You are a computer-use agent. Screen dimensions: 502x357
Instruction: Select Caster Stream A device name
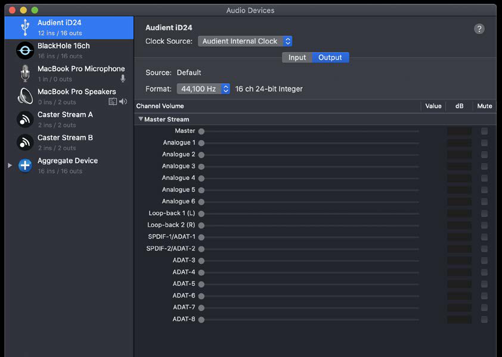(x=65, y=115)
